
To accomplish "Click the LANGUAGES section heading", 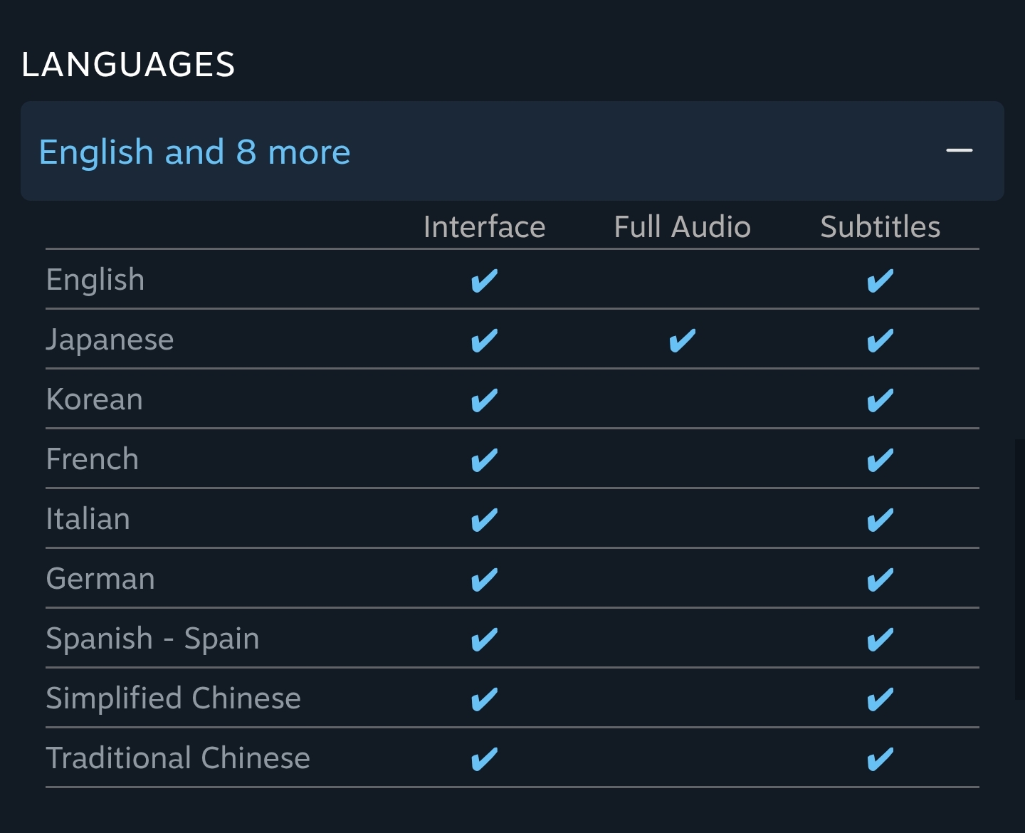I will pyautogui.click(x=128, y=65).
